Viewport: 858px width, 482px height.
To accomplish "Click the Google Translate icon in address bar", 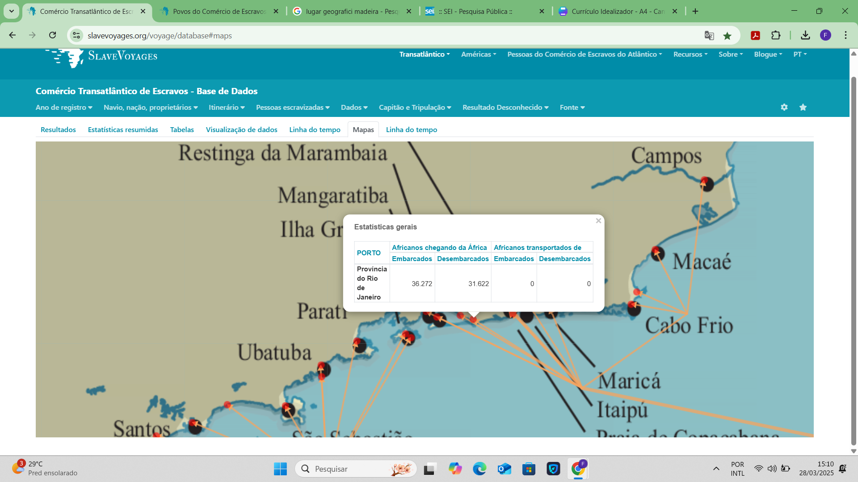I will (709, 36).
